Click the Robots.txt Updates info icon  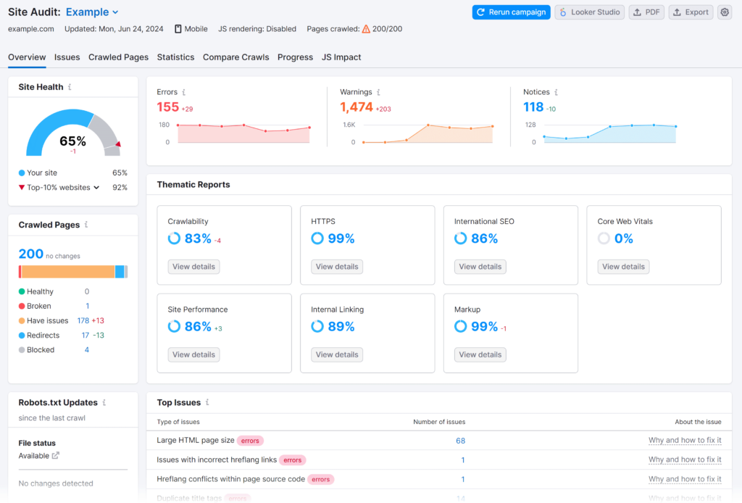tap(104, 403)
